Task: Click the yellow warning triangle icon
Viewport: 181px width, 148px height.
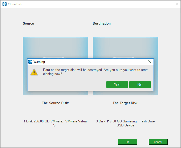Action: point(34,72)
